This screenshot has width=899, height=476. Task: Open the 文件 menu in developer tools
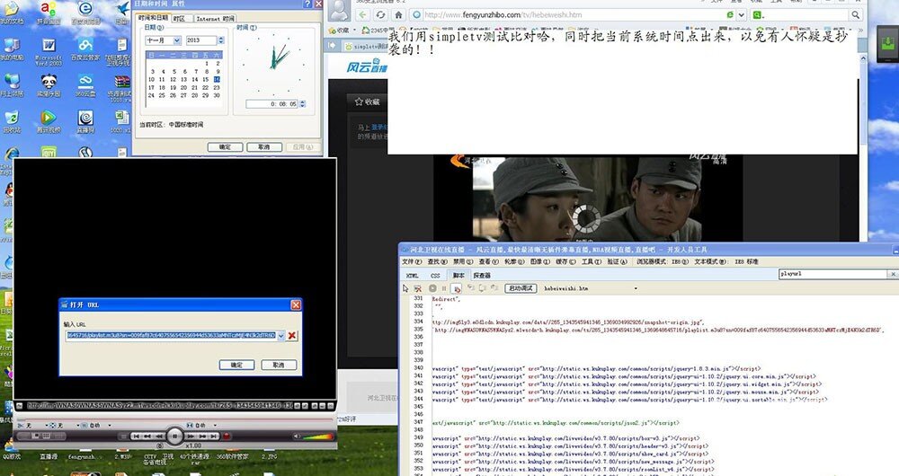coord(412,261)
